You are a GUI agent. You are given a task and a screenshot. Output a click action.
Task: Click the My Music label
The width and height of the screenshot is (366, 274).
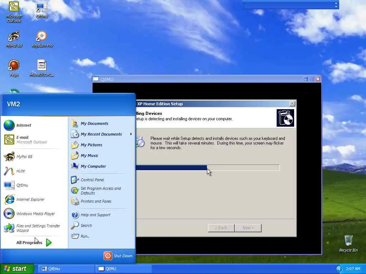click(x=89, y=156)
